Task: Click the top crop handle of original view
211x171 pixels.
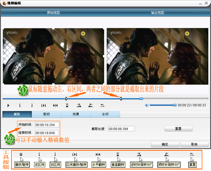Action: (x=53, y=28)
